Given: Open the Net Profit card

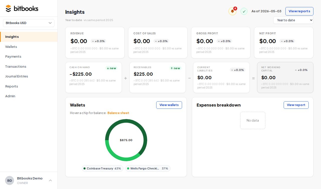Looking at the screenshot, I should point(284,43).
